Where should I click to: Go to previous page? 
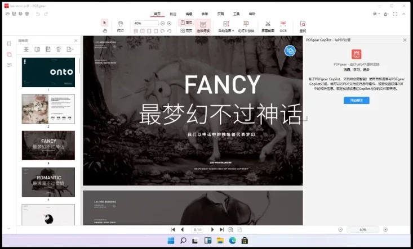click(x=182, y=229)
